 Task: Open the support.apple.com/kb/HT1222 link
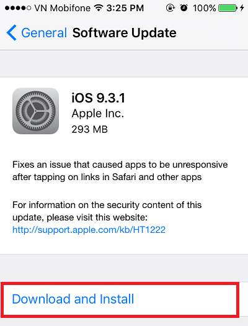89,230
